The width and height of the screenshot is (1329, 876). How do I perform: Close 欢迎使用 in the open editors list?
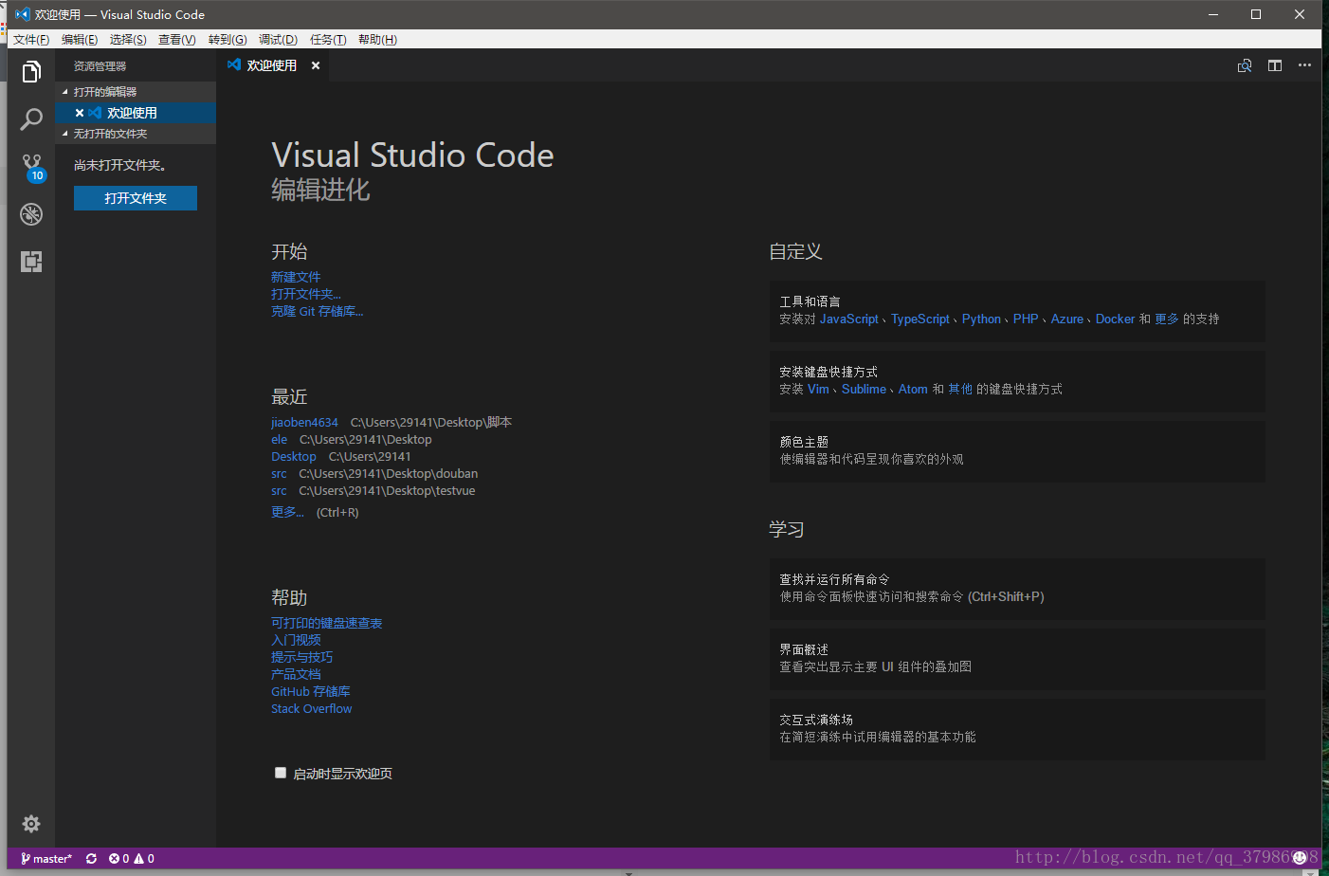[x=80, y=113]
